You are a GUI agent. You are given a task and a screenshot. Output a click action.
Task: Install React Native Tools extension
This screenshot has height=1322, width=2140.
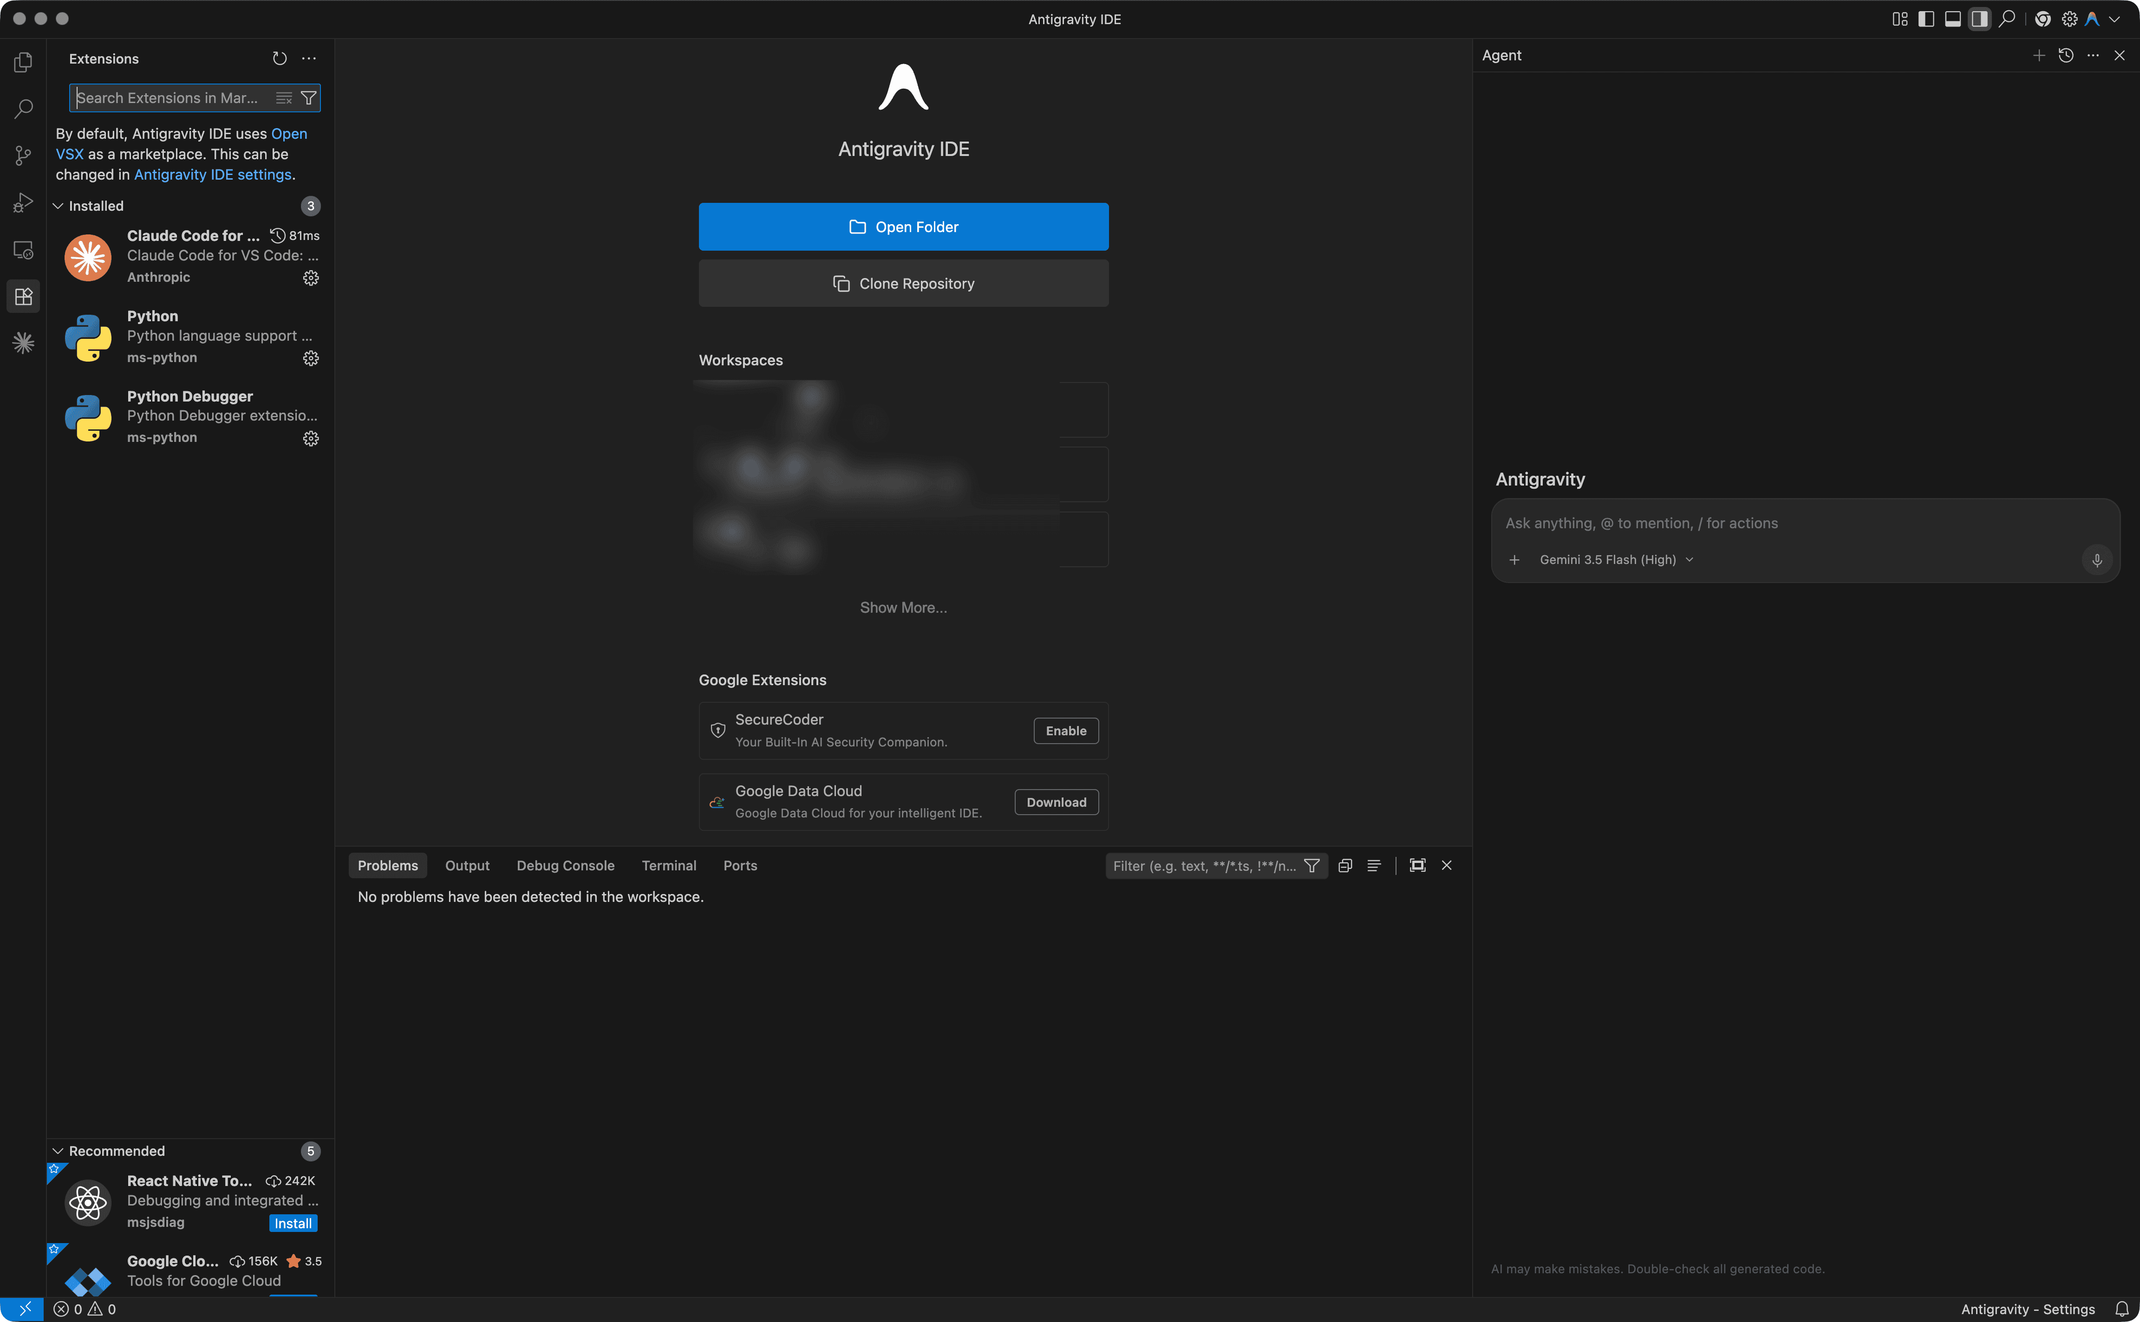click(x=293, y=1223)
